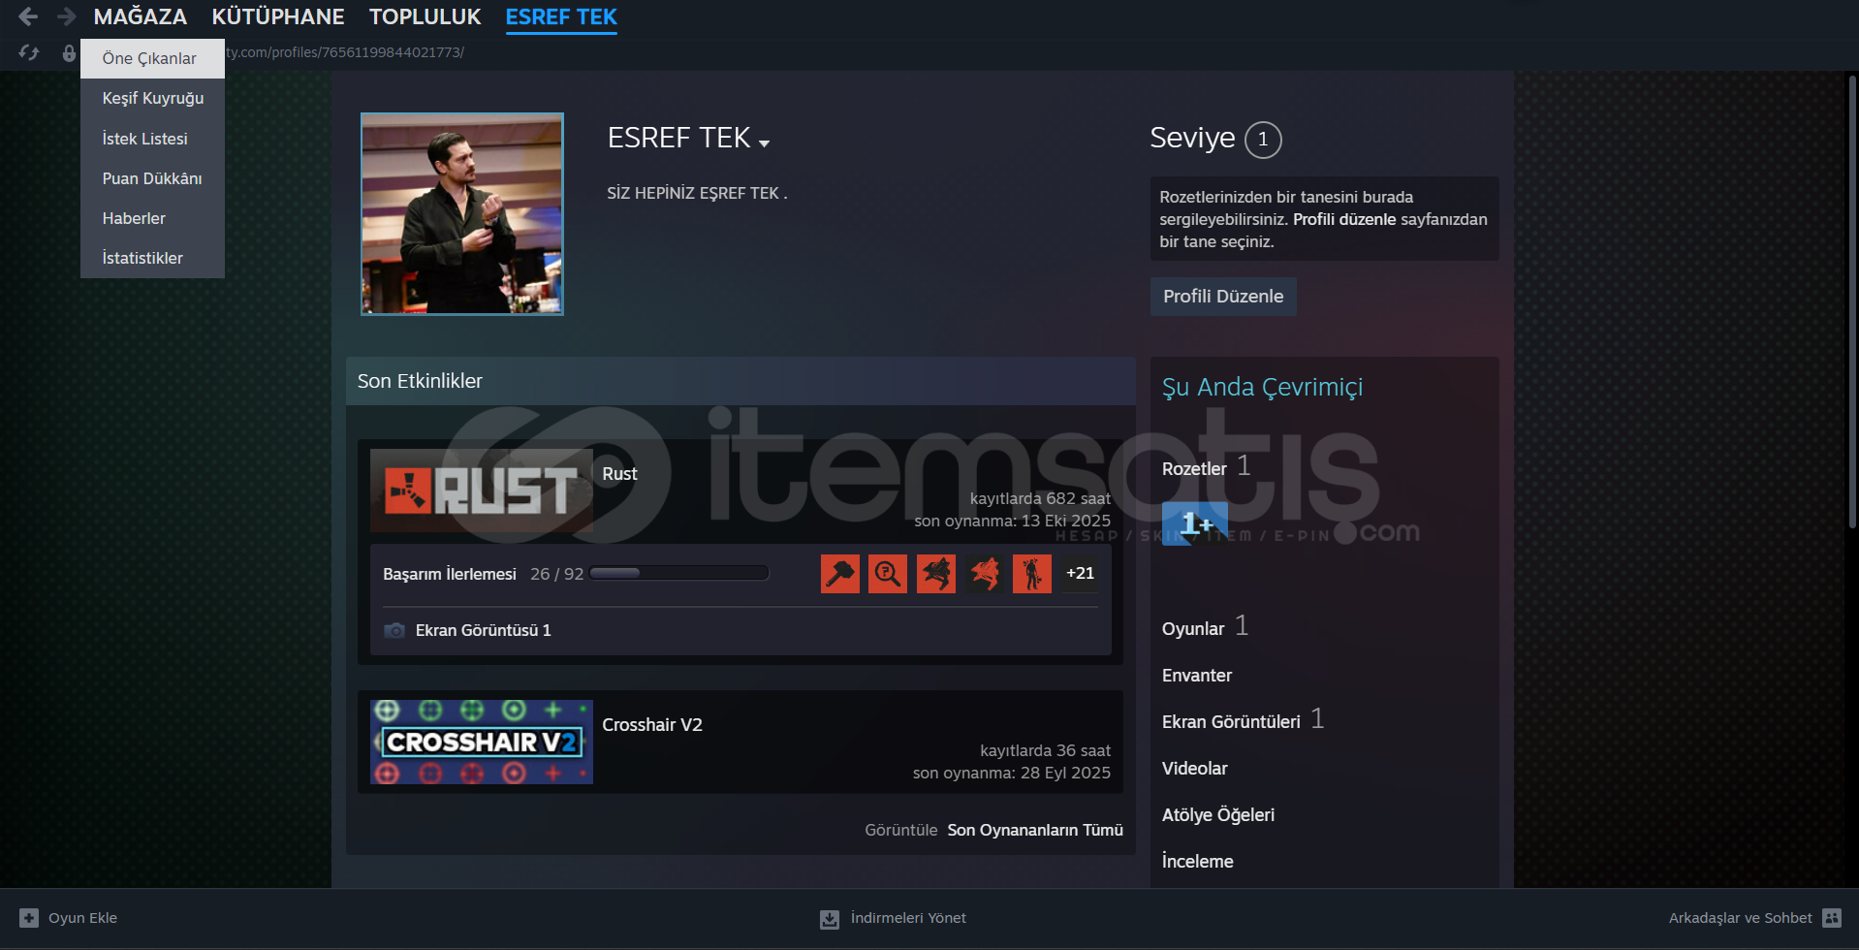Click the plus icon next to Oyun Ekle
The height and width of the screenshot is (950, 1859).
(29, 918)
